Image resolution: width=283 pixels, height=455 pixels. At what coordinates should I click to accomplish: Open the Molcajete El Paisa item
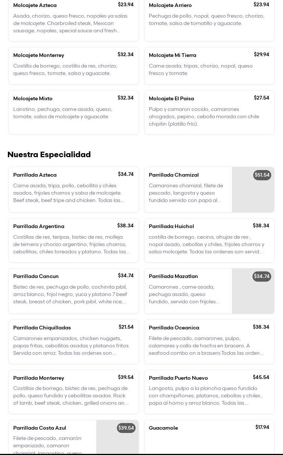click(209, 112)
